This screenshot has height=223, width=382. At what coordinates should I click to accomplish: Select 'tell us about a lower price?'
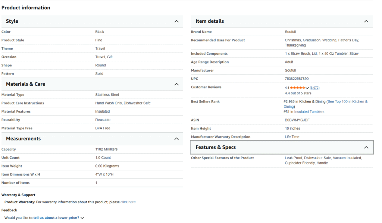click(56, 218)
